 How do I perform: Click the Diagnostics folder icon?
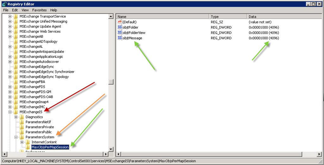pyautogui.click(x=22, y=117)
